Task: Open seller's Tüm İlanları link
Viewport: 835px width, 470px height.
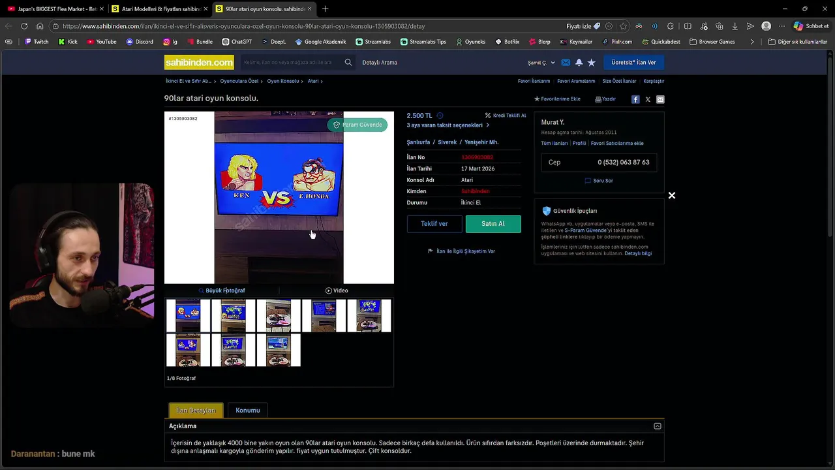Action: 554,144
